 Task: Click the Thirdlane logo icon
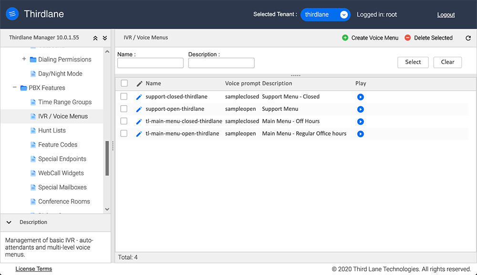(x=12, y=14)
